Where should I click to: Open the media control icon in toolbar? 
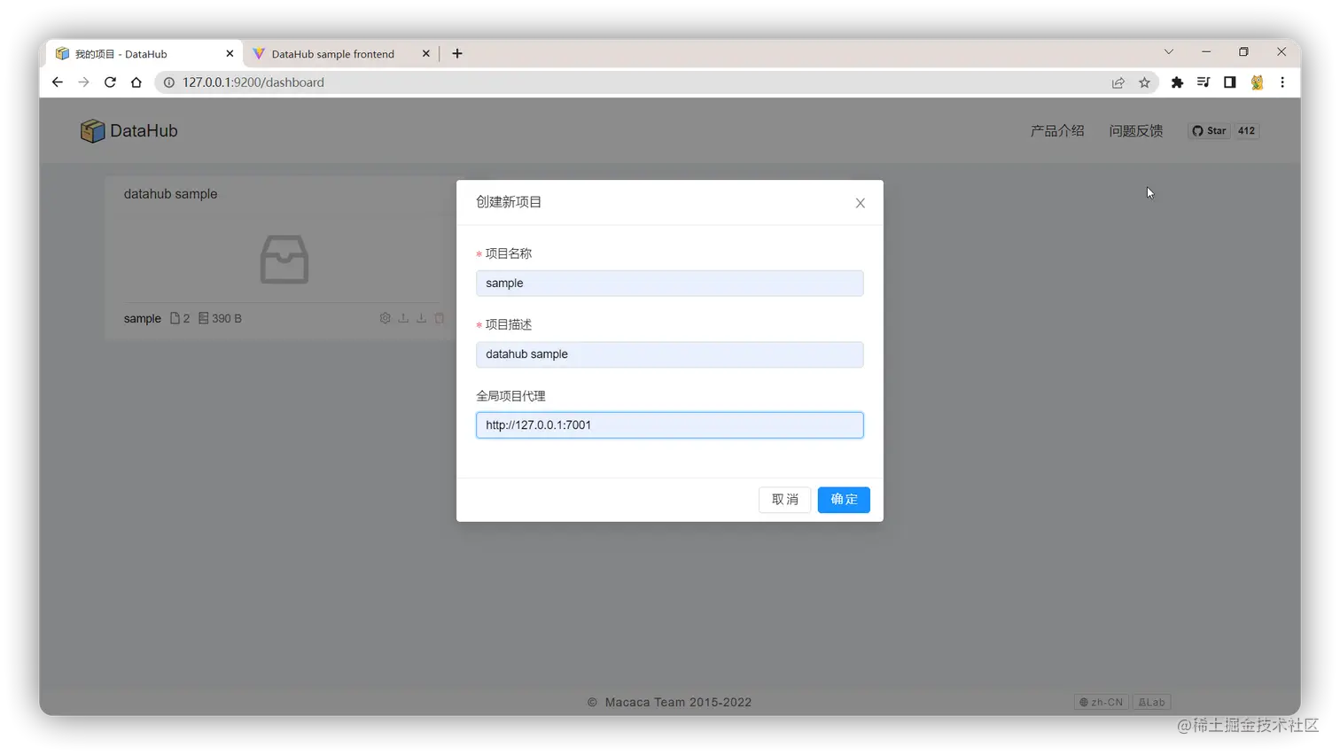(1204, 82)
